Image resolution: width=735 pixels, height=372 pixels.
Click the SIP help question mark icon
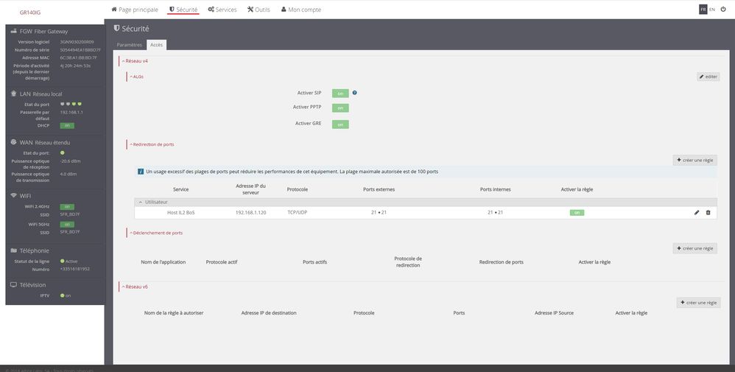pos(355,93)
